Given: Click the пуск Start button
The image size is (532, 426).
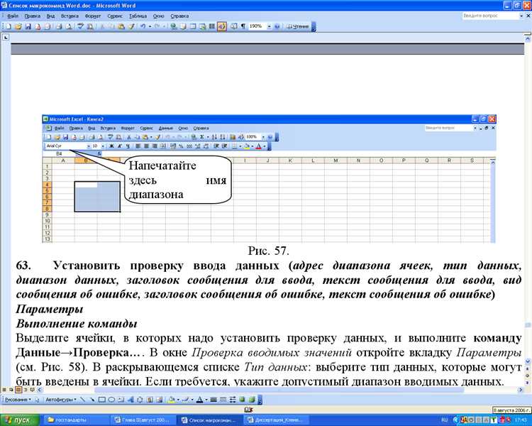Looking at the screenshot, I should (x=20, y=420).
